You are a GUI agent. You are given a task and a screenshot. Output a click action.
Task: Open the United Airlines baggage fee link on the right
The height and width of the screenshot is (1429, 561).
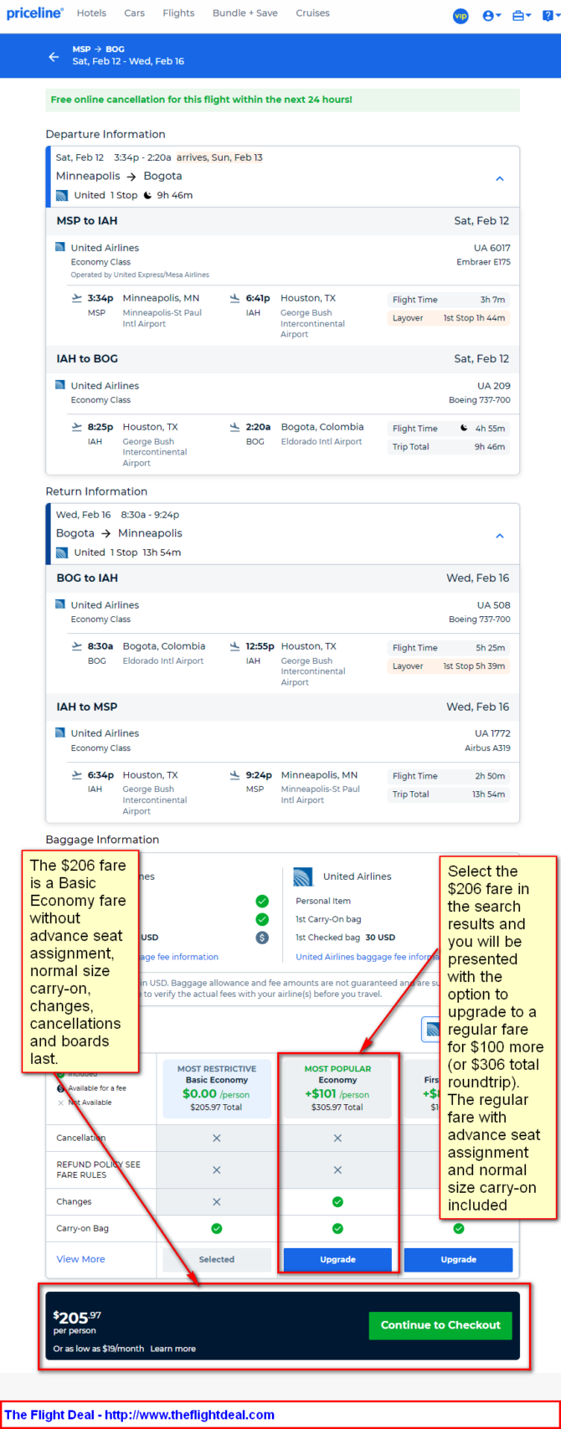(x=368, y=957)
